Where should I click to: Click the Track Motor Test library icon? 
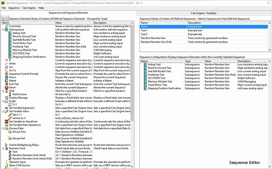[10, 43]
